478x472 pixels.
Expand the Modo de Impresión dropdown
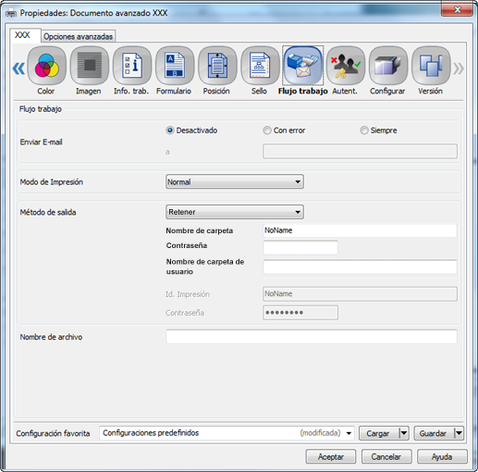point(235,181)
